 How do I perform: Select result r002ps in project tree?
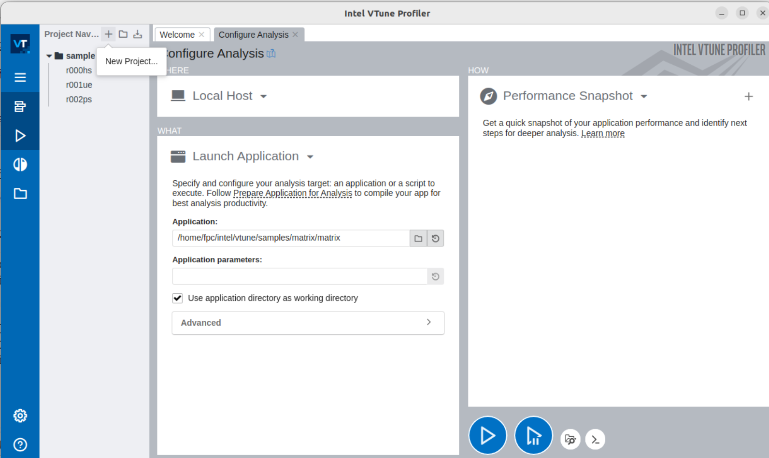[79, 100]
